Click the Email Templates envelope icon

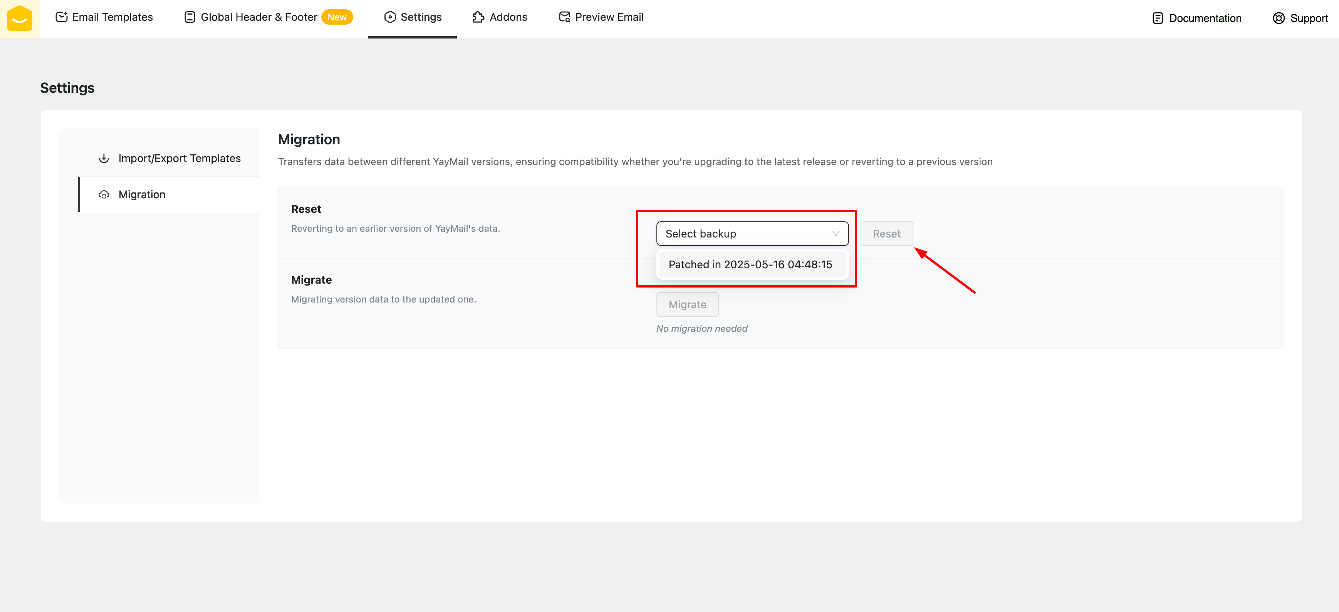point(61,17)
